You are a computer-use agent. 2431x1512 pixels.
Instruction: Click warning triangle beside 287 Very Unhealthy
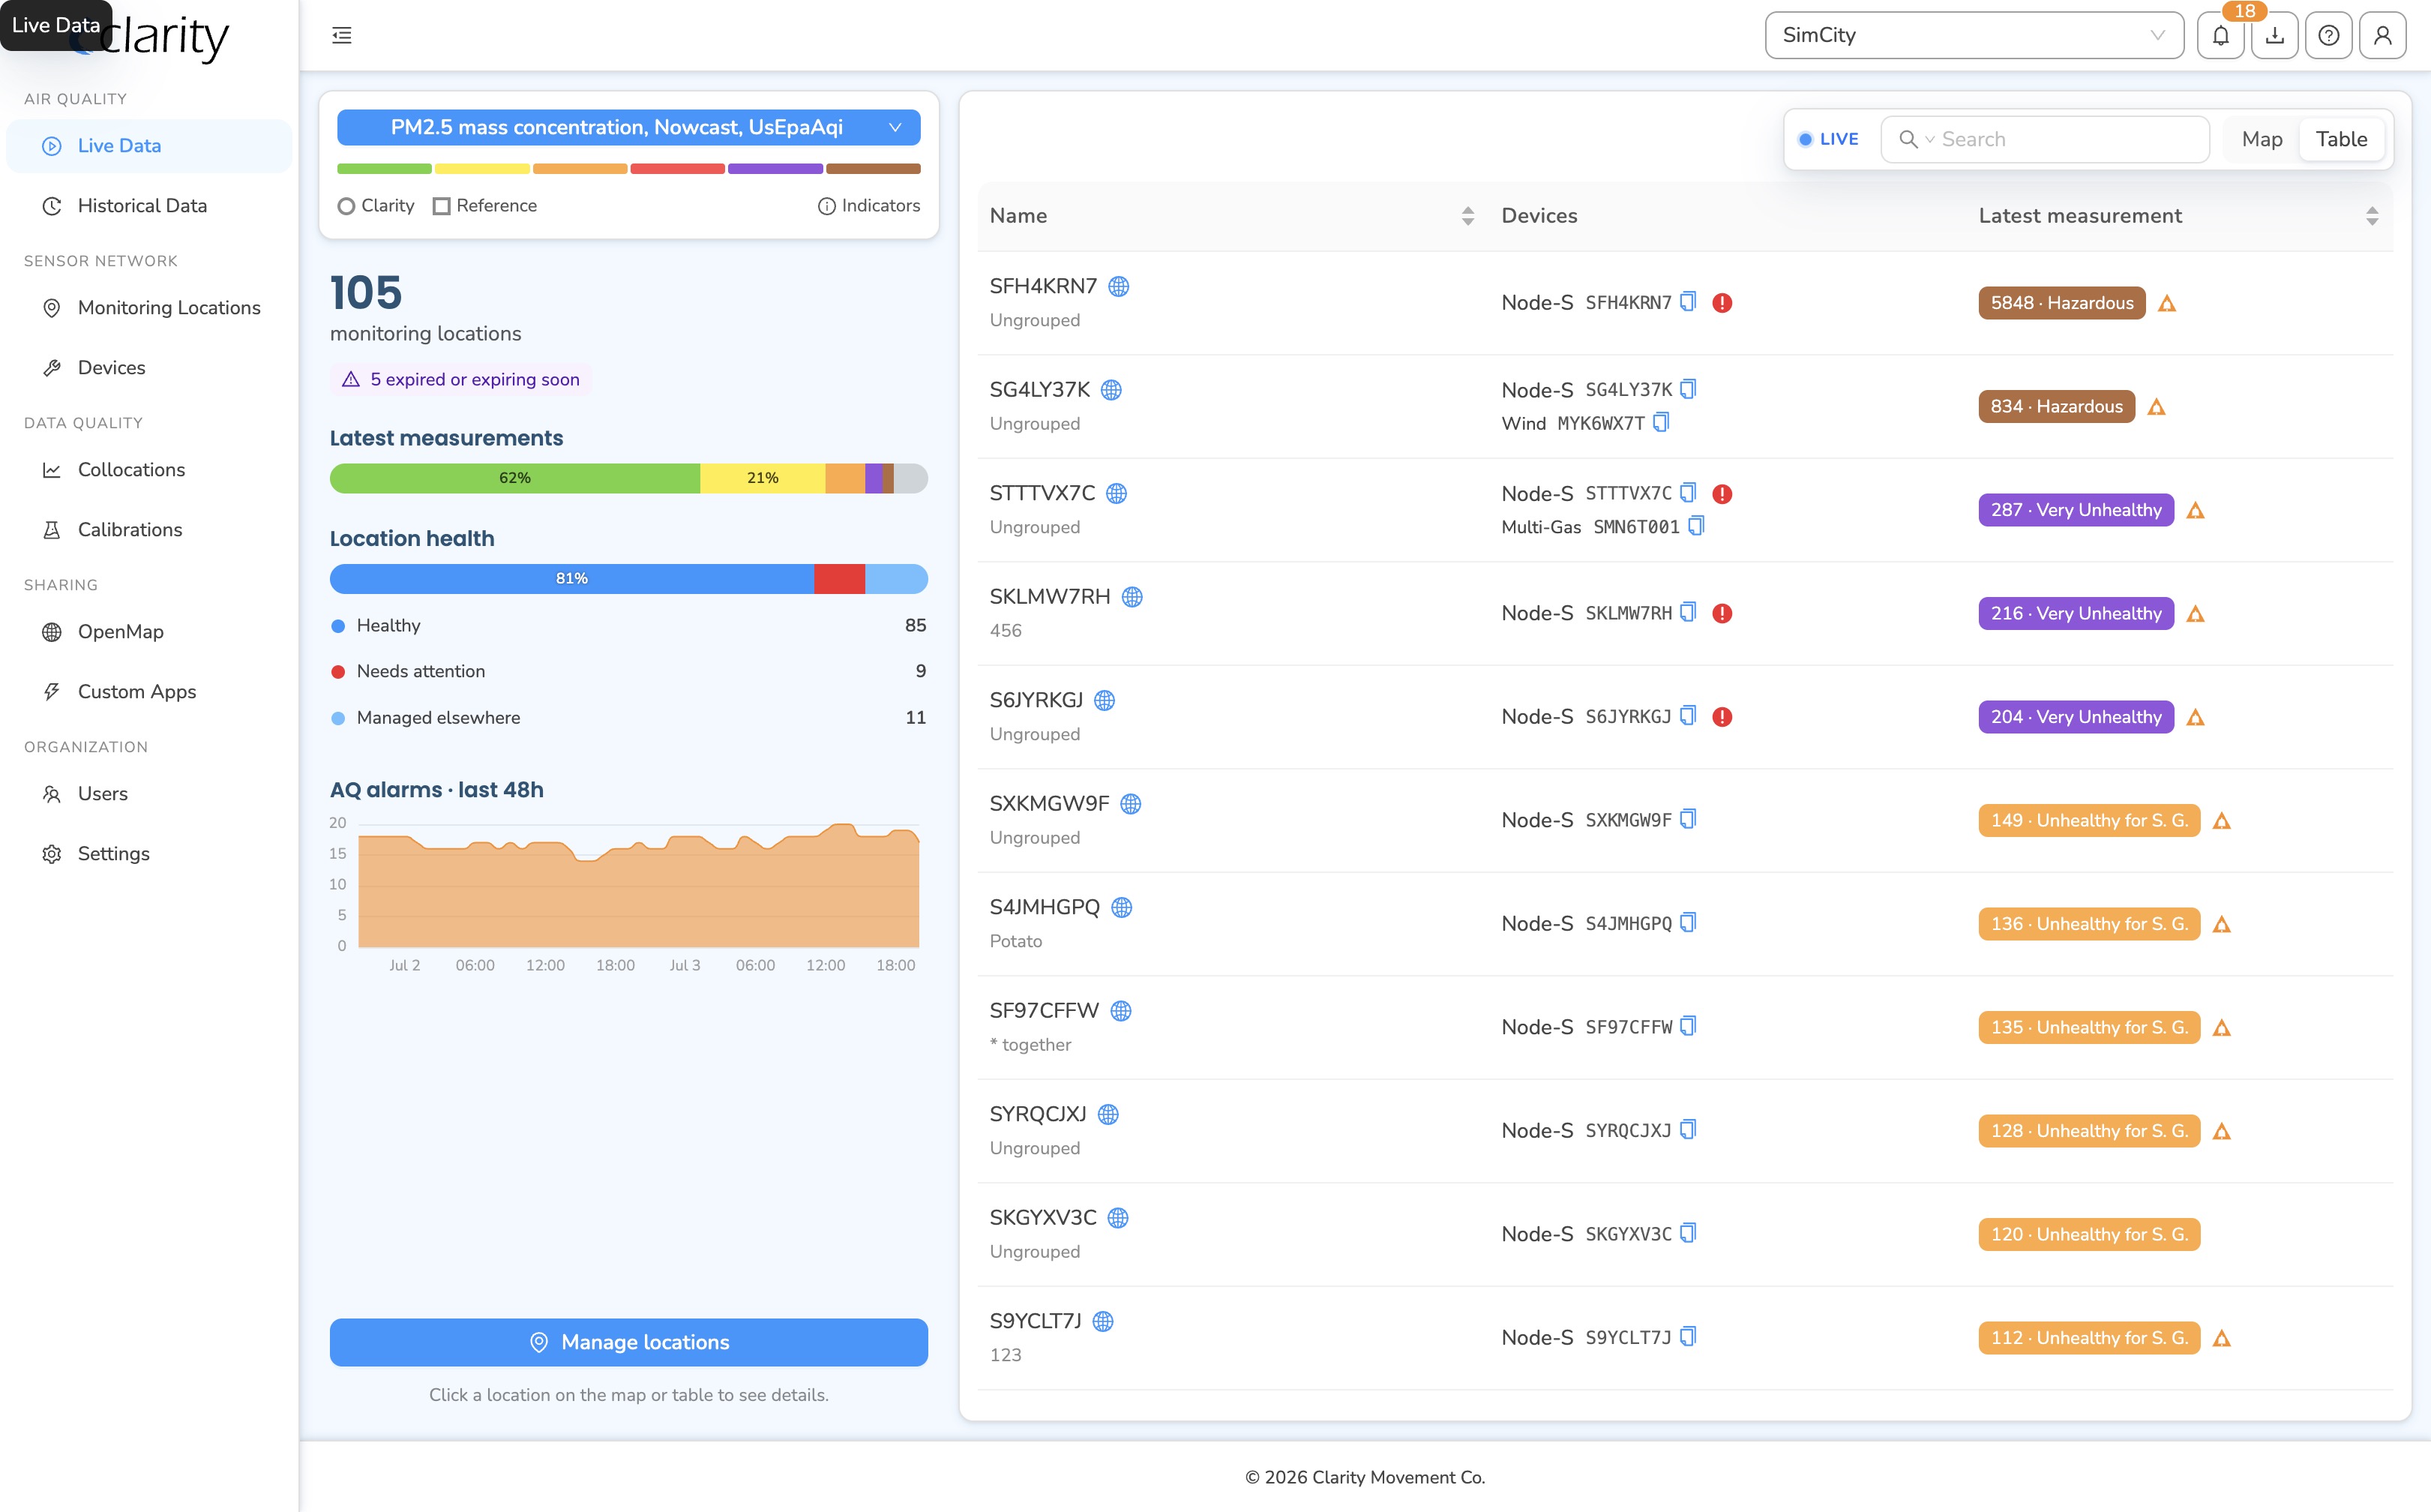pos(2196,511)
